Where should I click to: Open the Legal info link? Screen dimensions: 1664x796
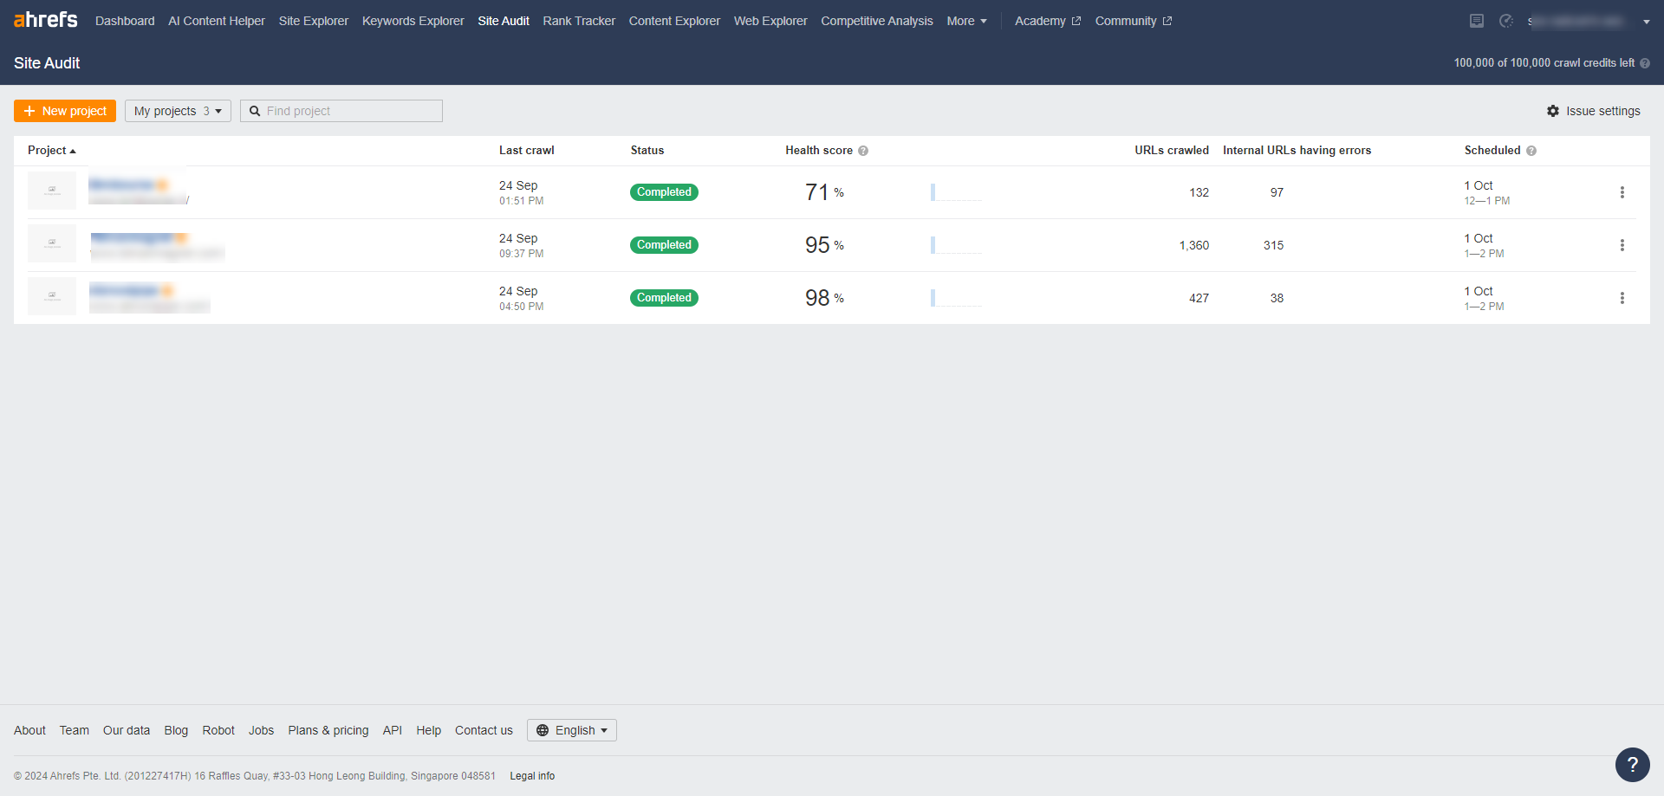532,776
